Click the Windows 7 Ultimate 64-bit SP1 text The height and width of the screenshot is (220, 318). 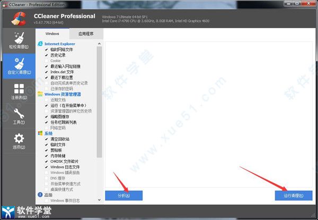tap(125, 17)
